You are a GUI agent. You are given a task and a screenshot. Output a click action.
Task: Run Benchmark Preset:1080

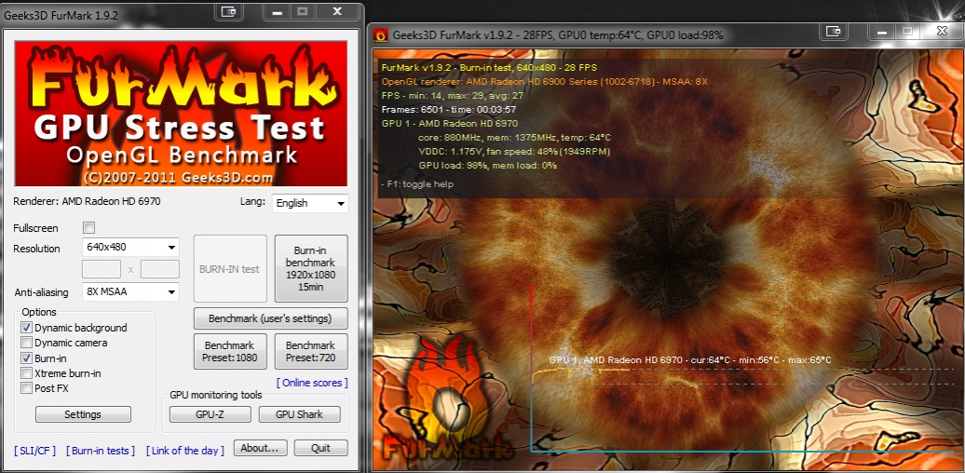(230, 351)
